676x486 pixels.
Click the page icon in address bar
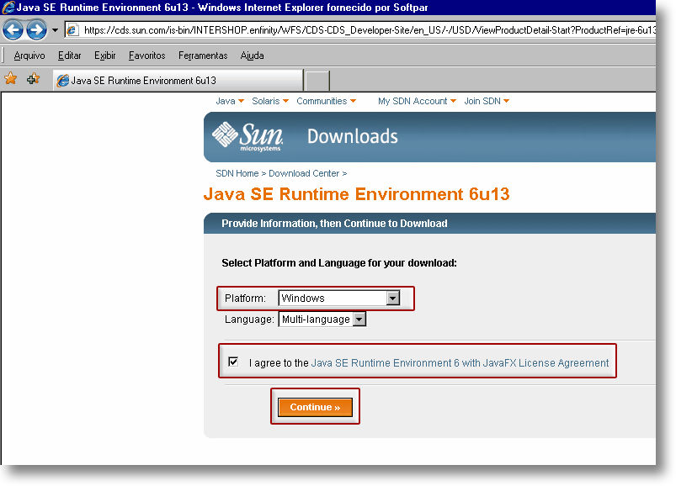[72, 30]
